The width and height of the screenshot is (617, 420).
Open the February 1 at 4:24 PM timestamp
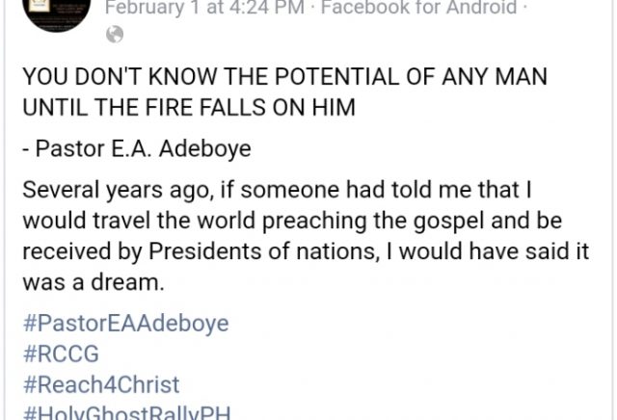click(203, 9)
